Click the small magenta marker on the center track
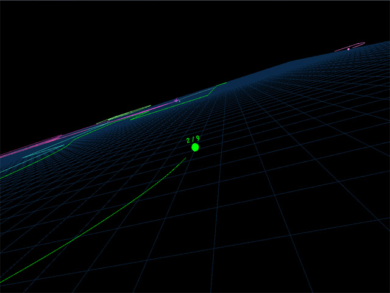This screenshot has height=293, width=390. (x=177, y=100)
